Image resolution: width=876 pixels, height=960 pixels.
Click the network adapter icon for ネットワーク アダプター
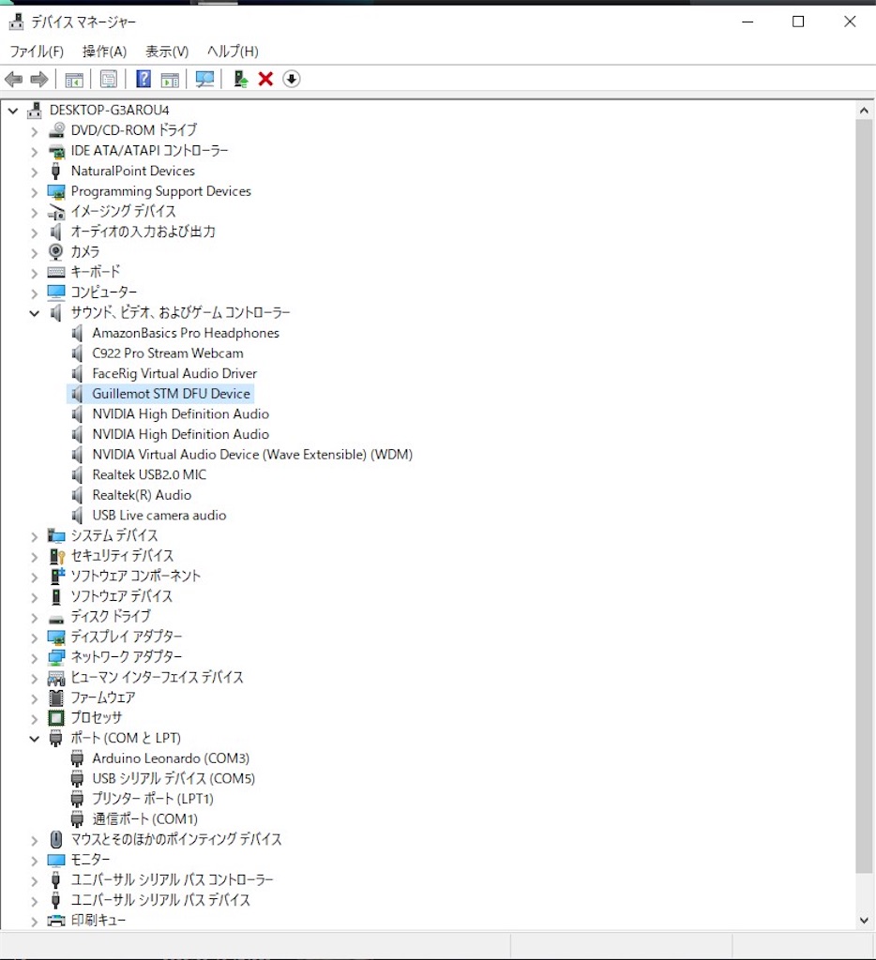pyautogui.click(x=56, y=657)
